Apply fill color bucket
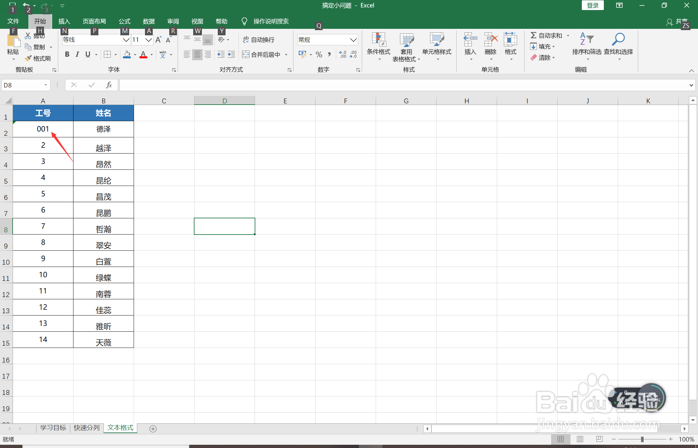 (127, 54)
